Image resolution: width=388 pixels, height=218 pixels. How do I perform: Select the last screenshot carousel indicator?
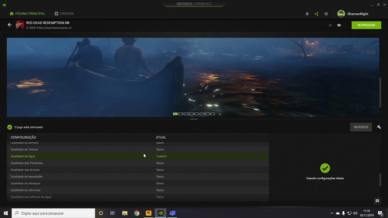coord(213,114)
